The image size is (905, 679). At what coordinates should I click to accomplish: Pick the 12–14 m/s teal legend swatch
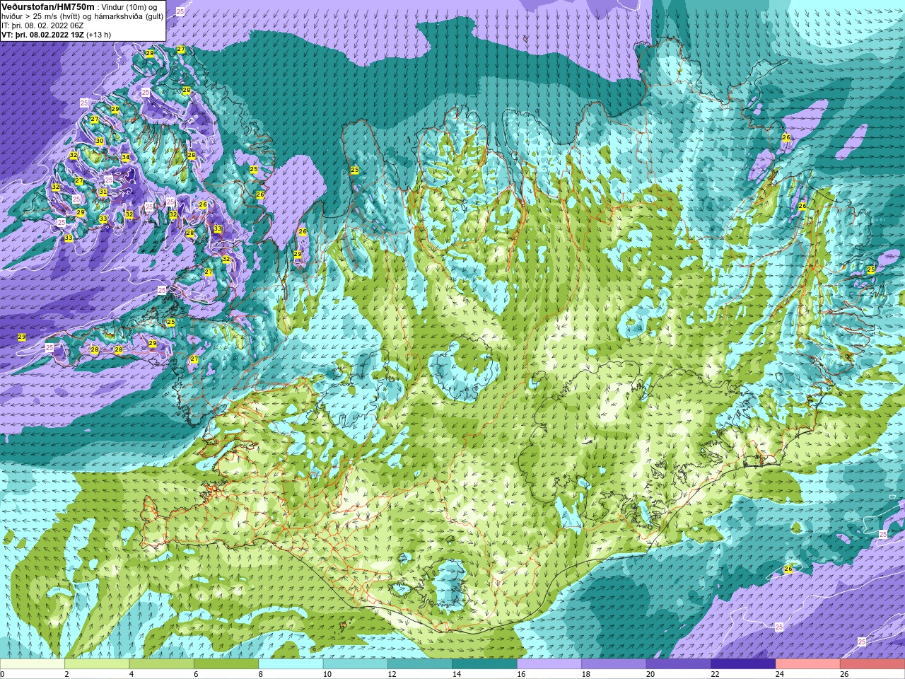point(420,664)
